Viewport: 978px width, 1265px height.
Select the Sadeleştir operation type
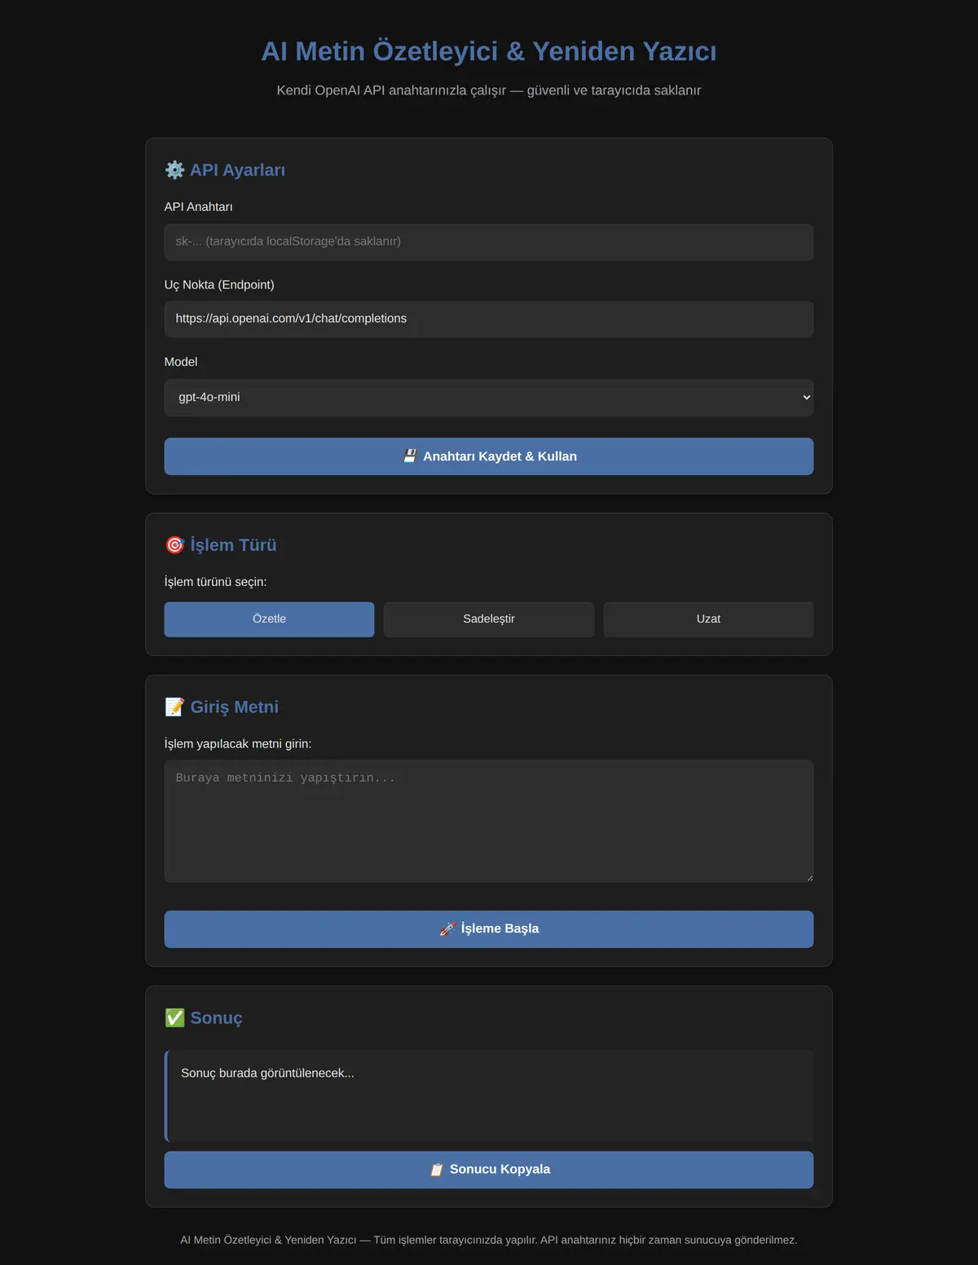[489, 619]
